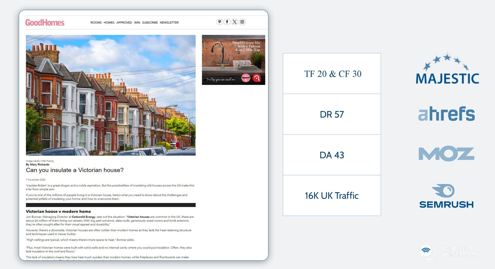The height and width of the screenshot is (269, 495).
Task: Open the ROOMS menu item
Action: pyautogui.click(x=96, y=23)
